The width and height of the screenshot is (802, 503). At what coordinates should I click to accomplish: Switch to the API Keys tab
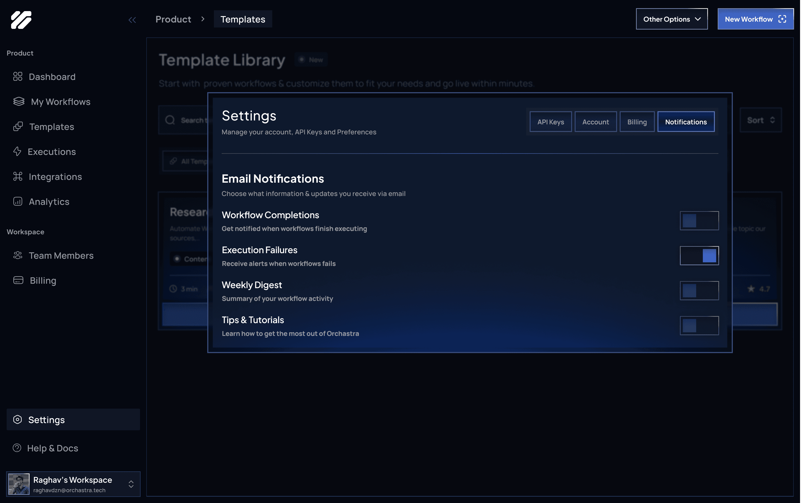click(550, 122)
